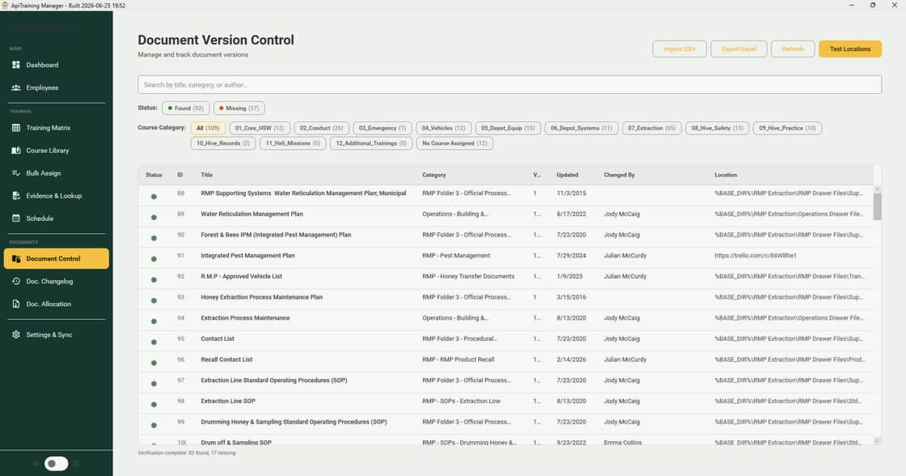The height and width of the screenshot is (476, 906).
Task: Filter by Found status chip
Action: (x=185, y=108)
